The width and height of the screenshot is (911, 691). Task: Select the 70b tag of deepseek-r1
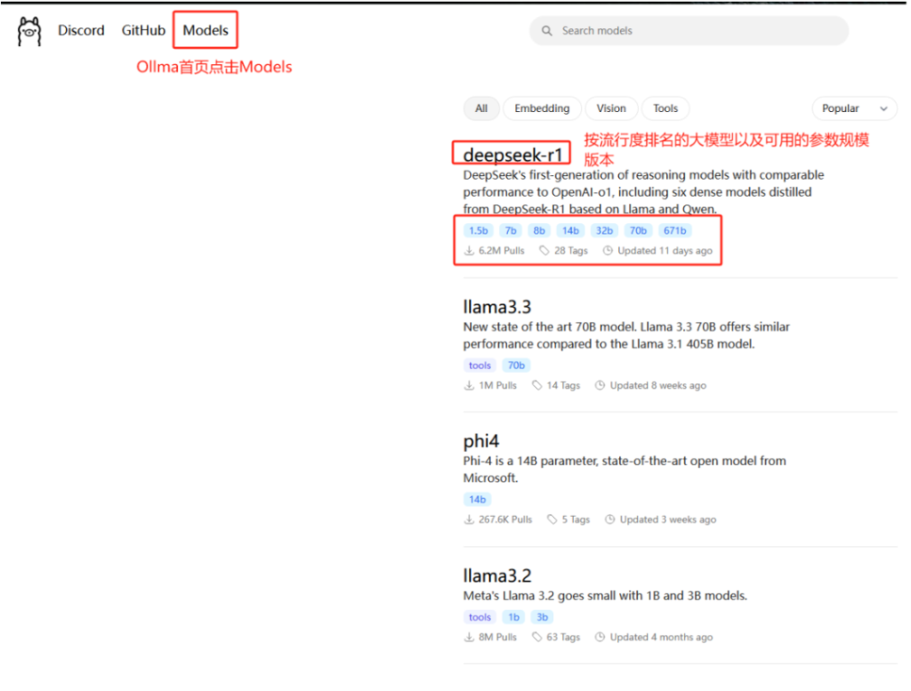coord(638,231)
